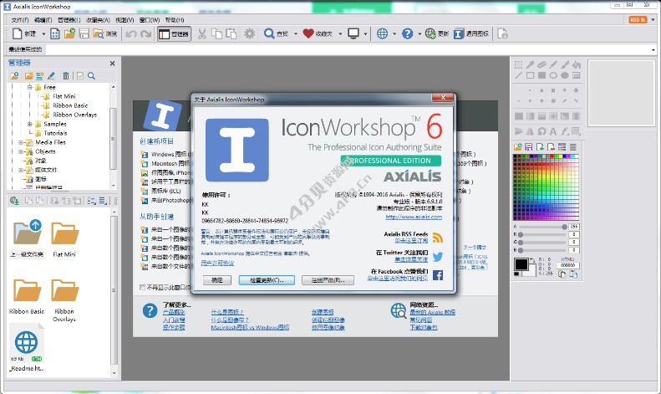Select the _Readme.ht.. file thumbnail

[27, 349]
